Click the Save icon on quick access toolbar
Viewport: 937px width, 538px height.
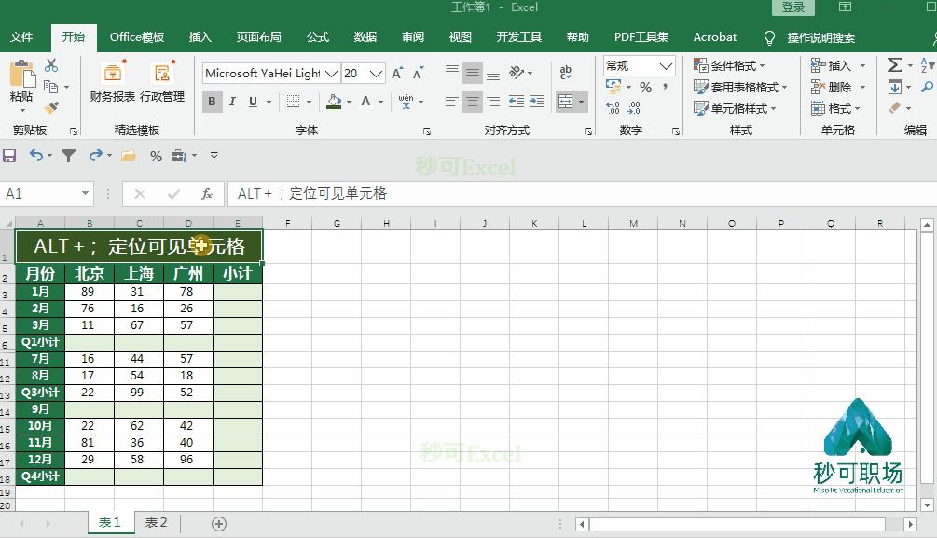click(x=10, y=156)
